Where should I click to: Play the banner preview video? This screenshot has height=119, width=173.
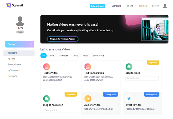pos(158,29)
